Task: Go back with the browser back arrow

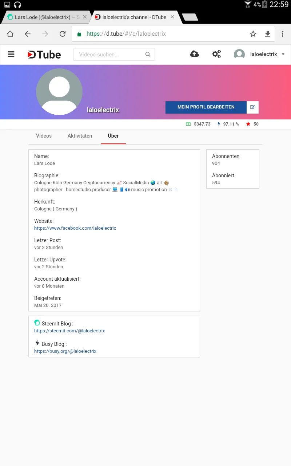Action: pos(28,34)
